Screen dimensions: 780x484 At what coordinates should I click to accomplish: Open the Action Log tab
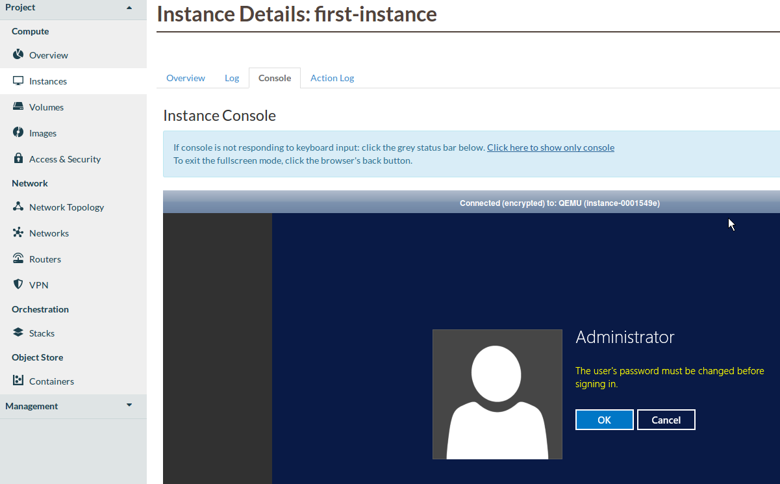click(x=332, y=77)
